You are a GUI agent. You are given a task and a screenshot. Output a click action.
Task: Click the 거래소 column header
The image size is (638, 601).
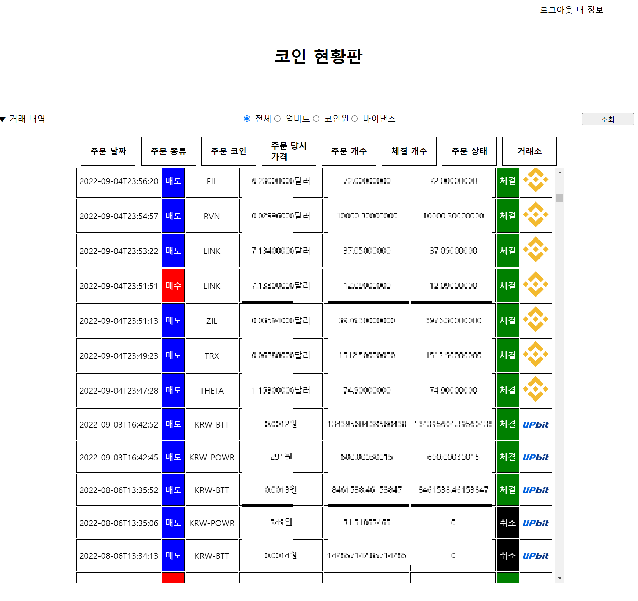(529, 151)
